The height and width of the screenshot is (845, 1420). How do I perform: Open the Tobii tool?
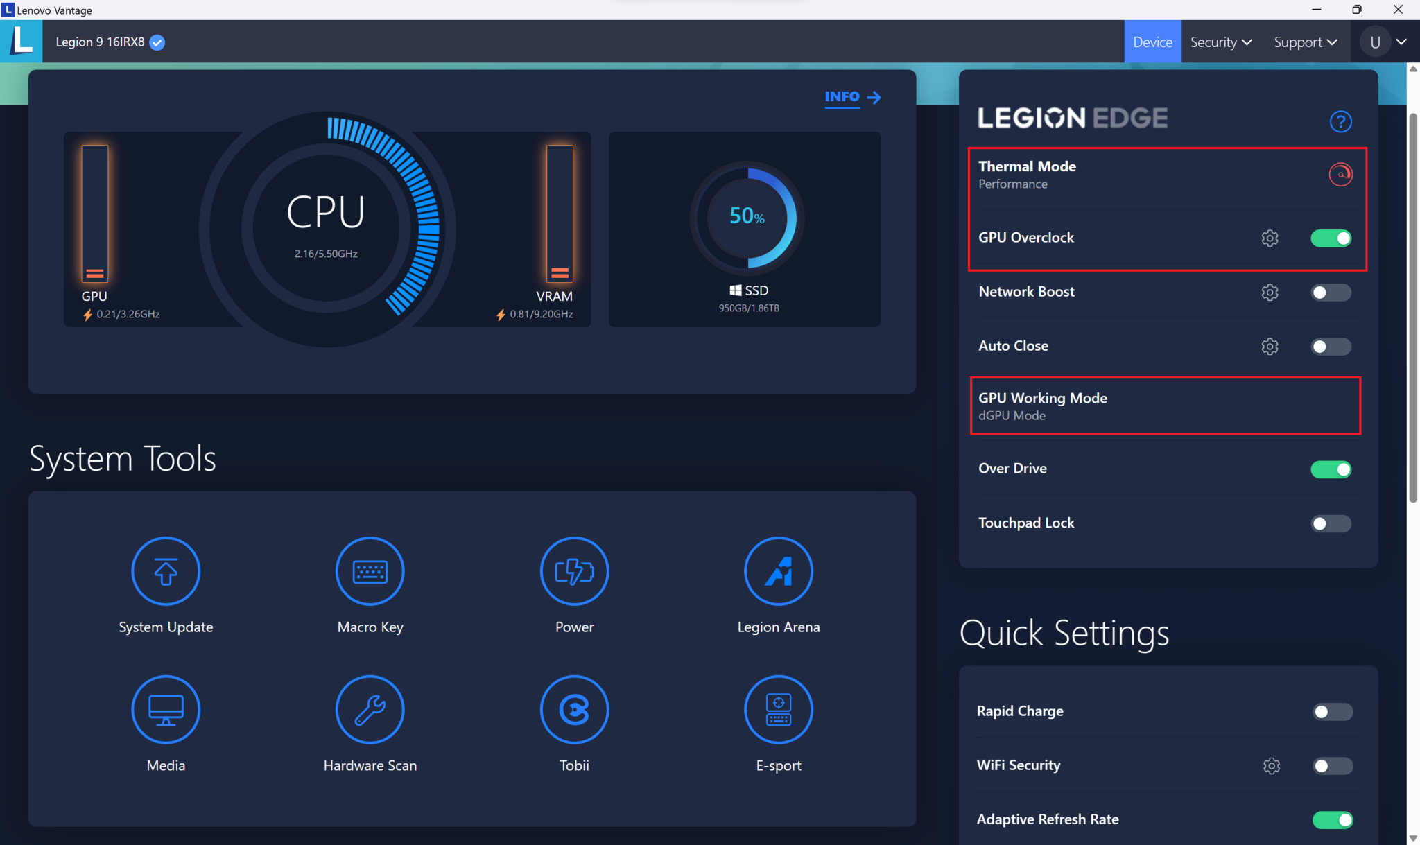[574, 710]
